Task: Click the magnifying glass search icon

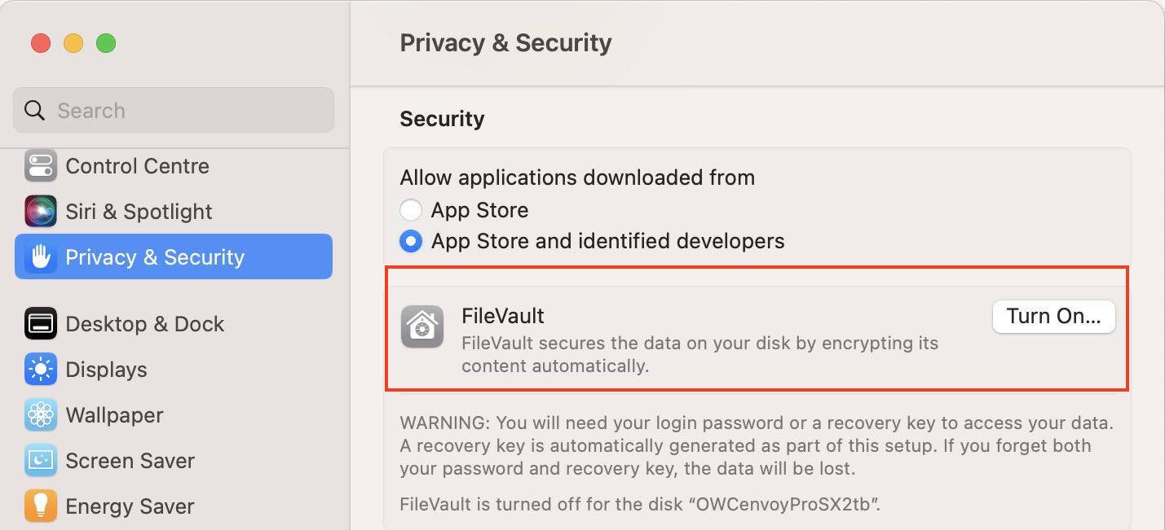Action: click(x=34, y=111)
